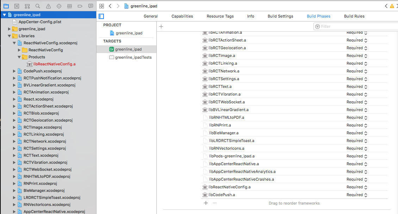
Task: Click the Filter field in build phases
Action: coord(356,26)
